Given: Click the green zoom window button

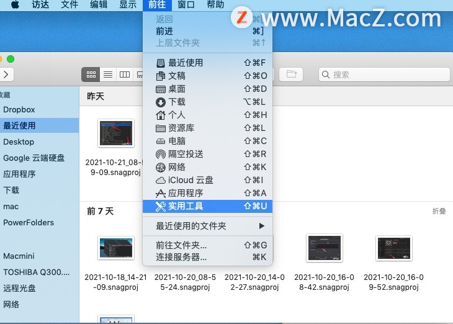Looking at the screenshot, I should (x=11, y=59).
